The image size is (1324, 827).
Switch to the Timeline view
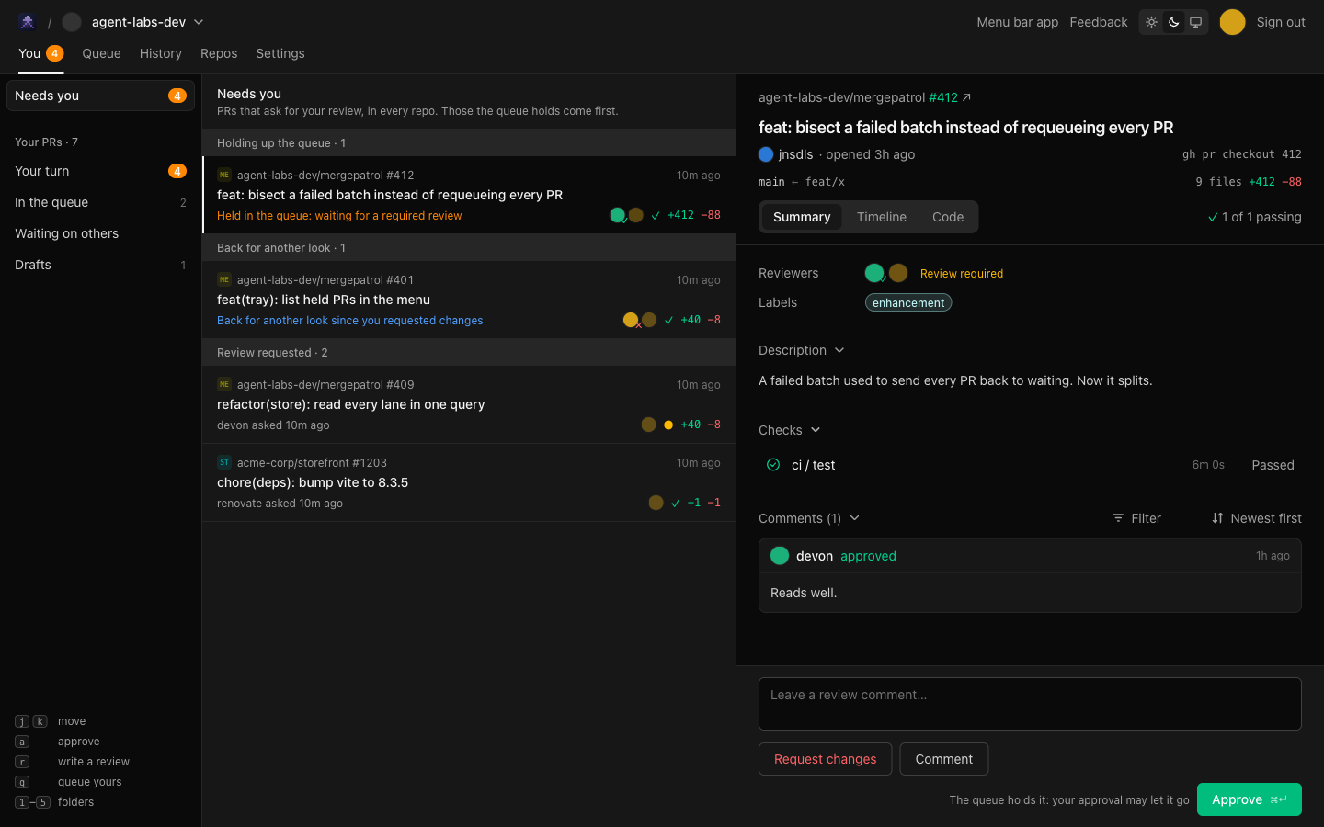882,217
